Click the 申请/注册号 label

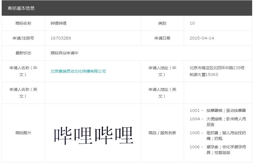(23, 38)
